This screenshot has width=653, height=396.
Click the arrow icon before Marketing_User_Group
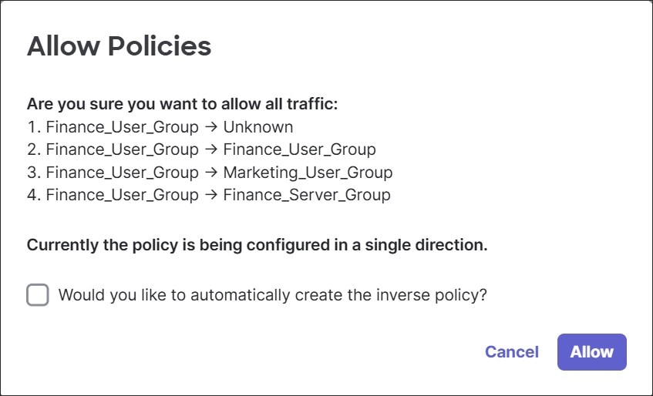pos(211,173)
